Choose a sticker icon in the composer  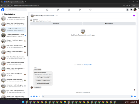37,96
